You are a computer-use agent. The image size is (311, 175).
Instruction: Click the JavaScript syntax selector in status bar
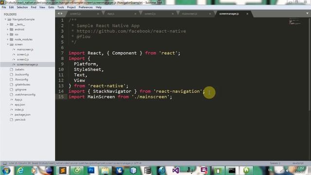[298, 163]
